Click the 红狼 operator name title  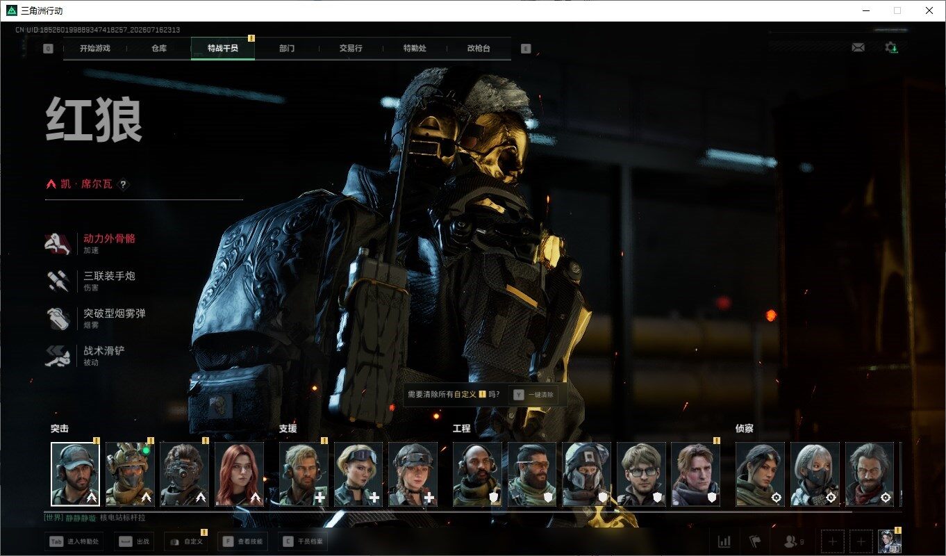(x=94, y=120)
